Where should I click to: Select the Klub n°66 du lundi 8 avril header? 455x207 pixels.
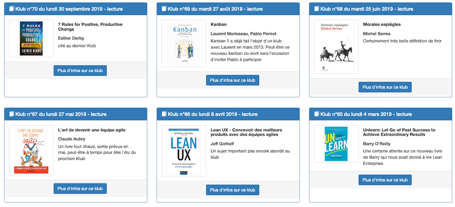228,114
